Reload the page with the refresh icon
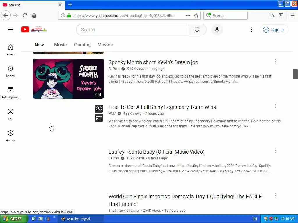This screenshot has width=298, height=223. click(x=25, y=15)
